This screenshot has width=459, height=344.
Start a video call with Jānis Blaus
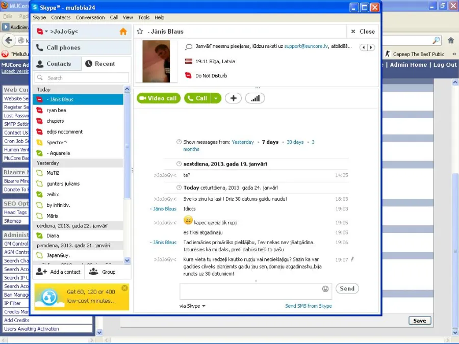(159, 98)
